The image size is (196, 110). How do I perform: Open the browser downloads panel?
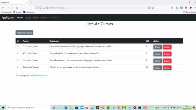[177, 8]
